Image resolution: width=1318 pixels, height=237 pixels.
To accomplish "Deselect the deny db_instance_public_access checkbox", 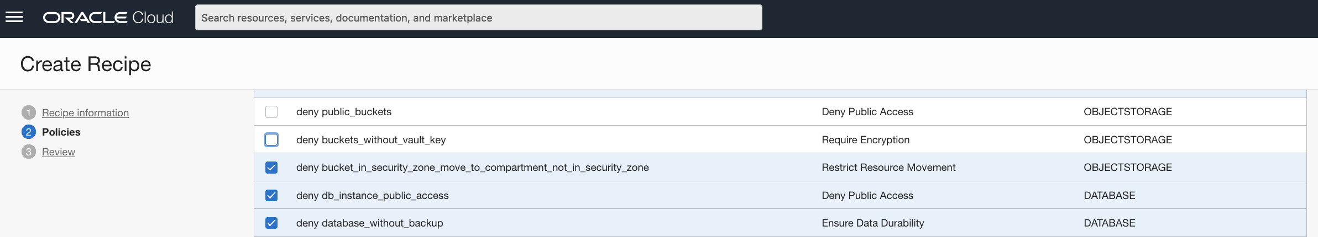I will [x=271, y=196].
